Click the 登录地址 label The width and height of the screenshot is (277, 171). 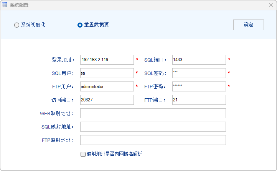pyautogui.click(x=63, y=60)
